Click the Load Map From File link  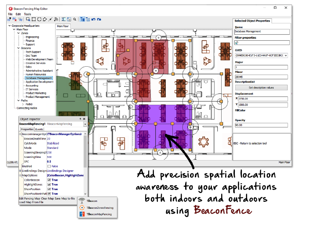(31, 202)
